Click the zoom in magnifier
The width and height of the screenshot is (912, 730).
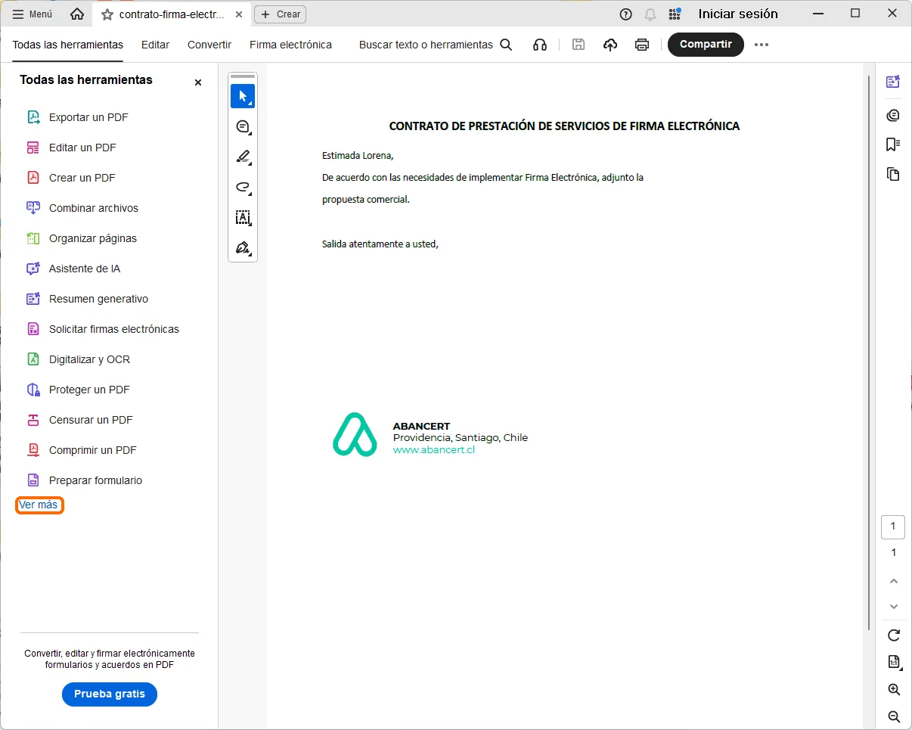[894, 689]
